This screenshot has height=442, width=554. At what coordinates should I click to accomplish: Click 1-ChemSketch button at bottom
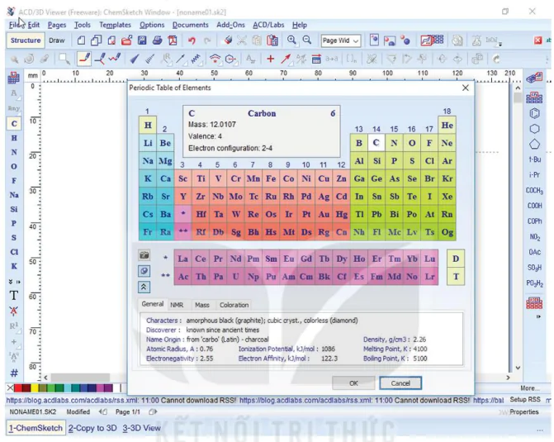pos(36,428)
